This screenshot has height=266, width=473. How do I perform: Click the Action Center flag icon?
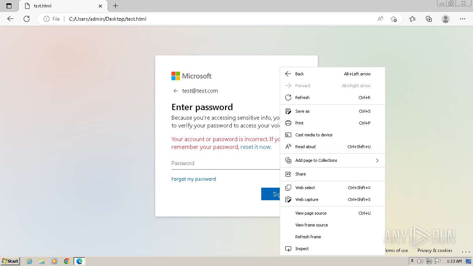(x=437, y=261)
